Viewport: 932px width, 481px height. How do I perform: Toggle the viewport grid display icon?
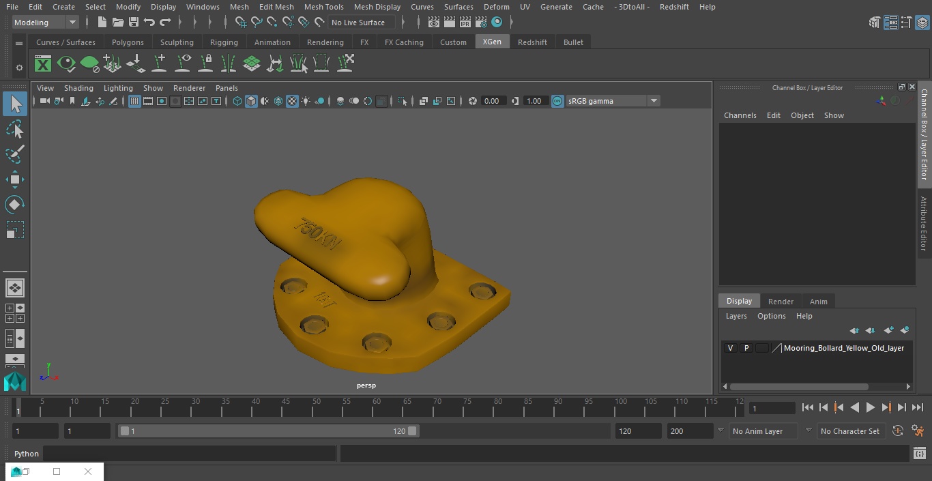coord(134,101)
